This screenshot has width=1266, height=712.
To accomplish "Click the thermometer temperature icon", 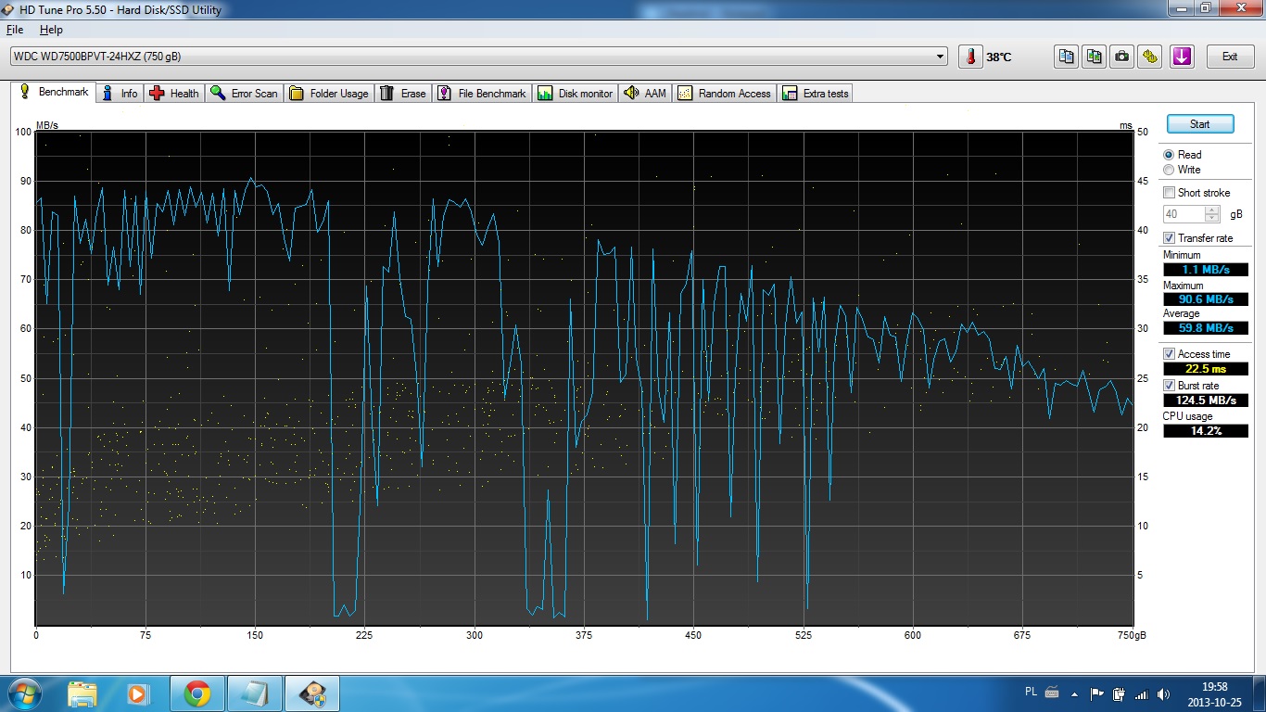I will coord(970,57).
